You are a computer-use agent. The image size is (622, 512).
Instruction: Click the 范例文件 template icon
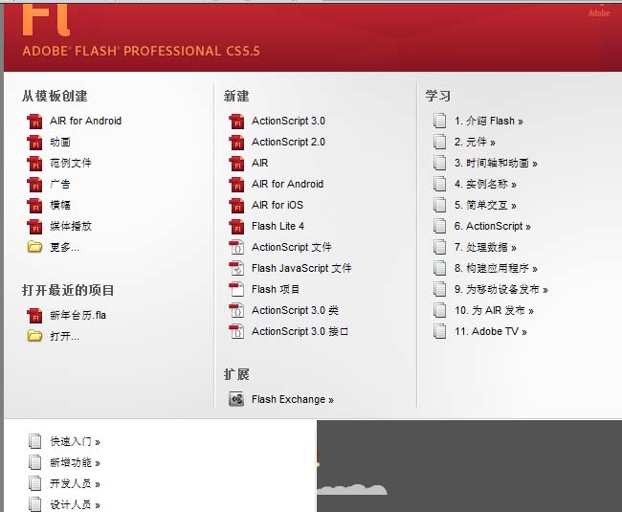click(x=34, y=163)
